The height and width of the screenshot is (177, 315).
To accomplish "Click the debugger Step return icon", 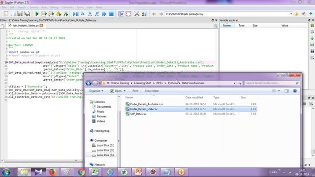I will (97, 14).
